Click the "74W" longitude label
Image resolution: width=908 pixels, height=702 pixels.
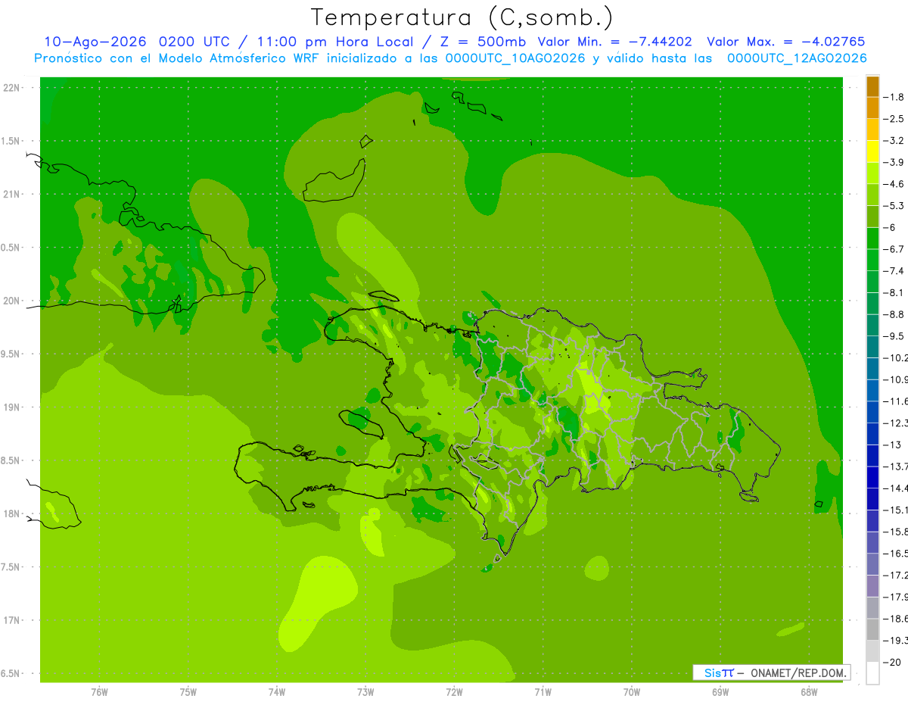277,692
